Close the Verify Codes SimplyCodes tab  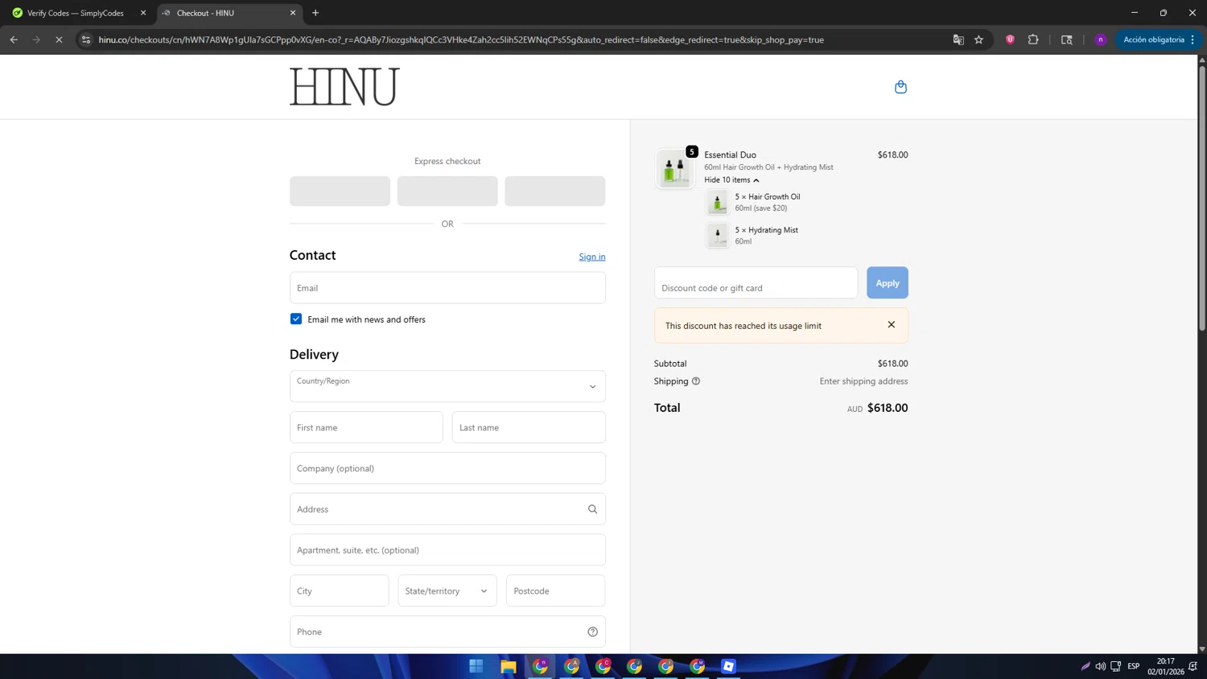coord(143,13)
